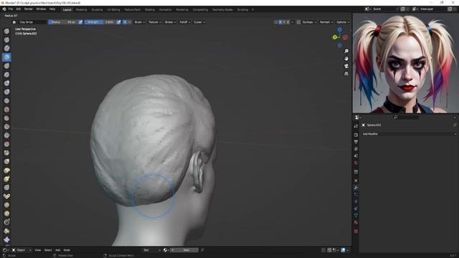Open the Select menu in bottom editor

[x=48, y=250]
